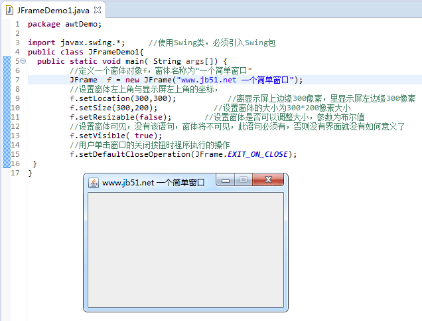
Task: Click the string literal "www.jb51.net 一个简单窗口" in the code
Action: pyautogui.click(x=235, y=80)
